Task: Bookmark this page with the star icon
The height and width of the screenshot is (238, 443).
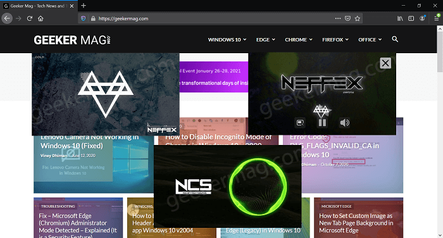Action: point(358,18)
